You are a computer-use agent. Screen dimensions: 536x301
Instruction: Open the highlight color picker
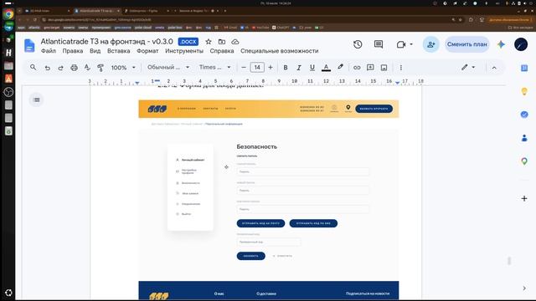[340, 67]
